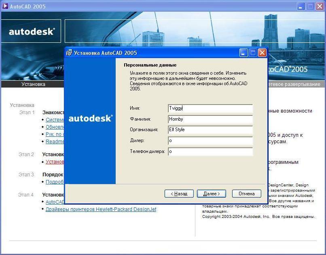Click the Этап 4 step label
This screenshot has width=326, height=255.
tap(26, 195)
